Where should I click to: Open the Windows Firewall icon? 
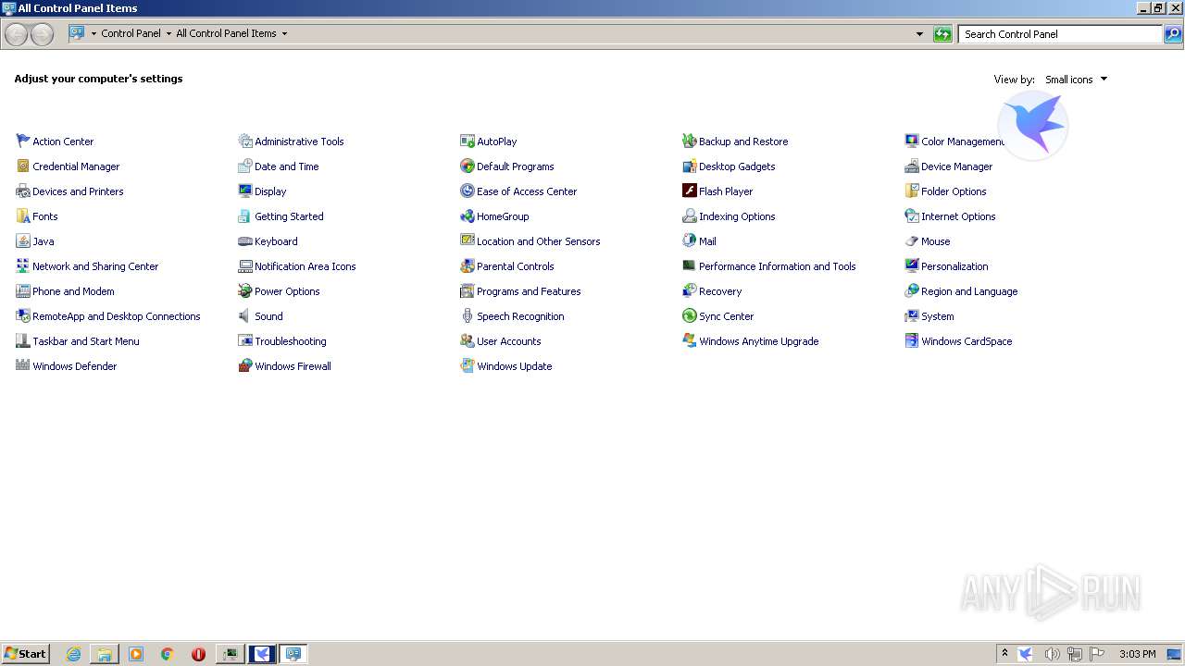(245, 366)
